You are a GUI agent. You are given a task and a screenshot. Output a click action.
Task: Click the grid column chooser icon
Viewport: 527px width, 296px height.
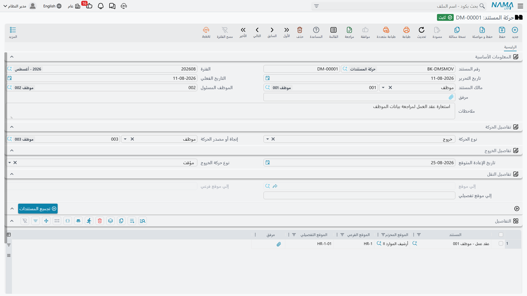click(9, 235)
